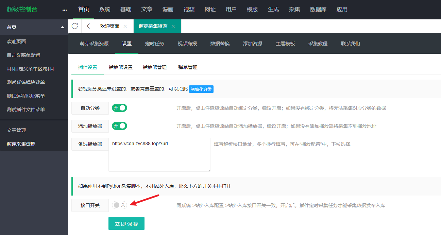441x235 pixels.
Task: Disable the 添加播放器 switch
Action: click(x=119, y=126)
